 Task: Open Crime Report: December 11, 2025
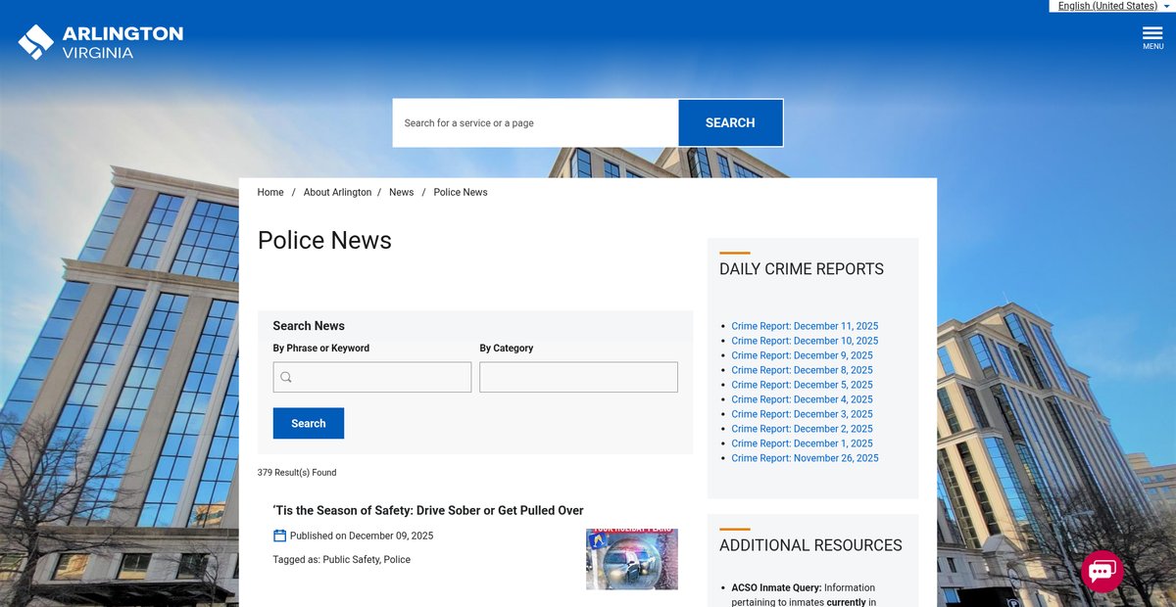[805, 326]
